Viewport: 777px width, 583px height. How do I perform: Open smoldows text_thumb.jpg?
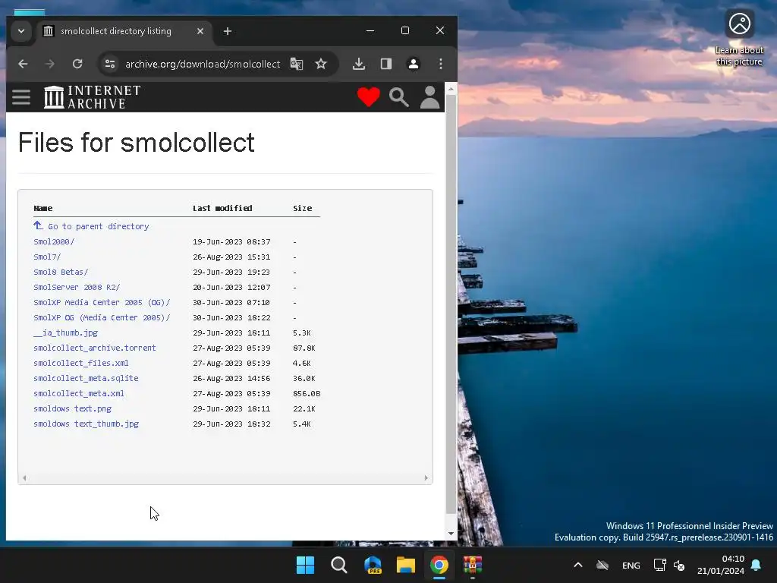coord(87,424)
